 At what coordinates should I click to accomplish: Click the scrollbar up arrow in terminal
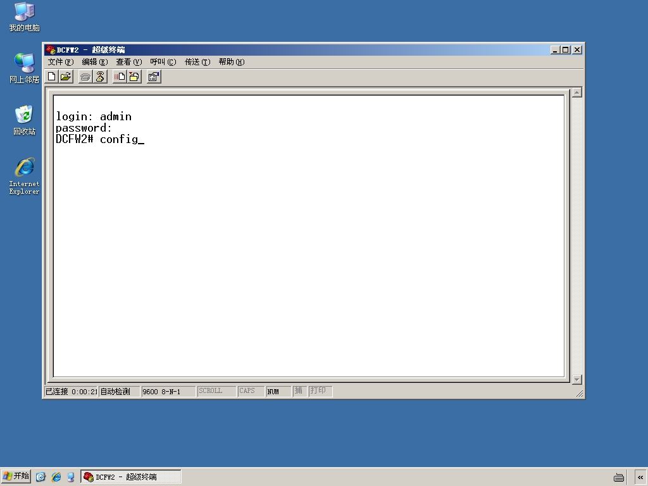tap(577, 92)
